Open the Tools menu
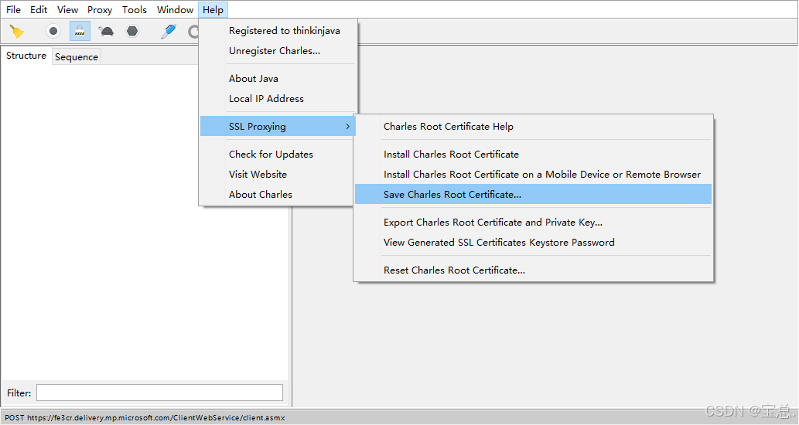 tap(135, 10)
